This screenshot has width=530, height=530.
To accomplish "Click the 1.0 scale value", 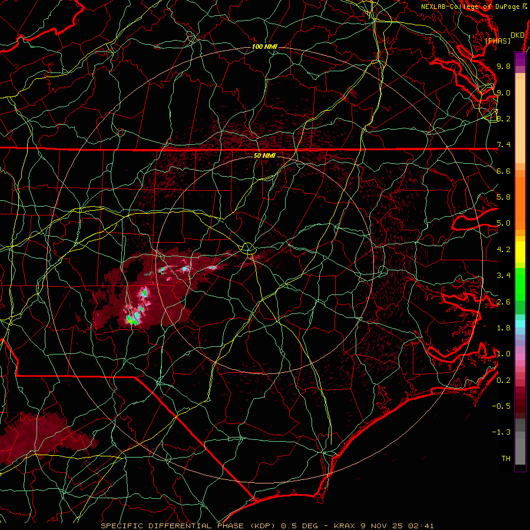I will 503,354.
